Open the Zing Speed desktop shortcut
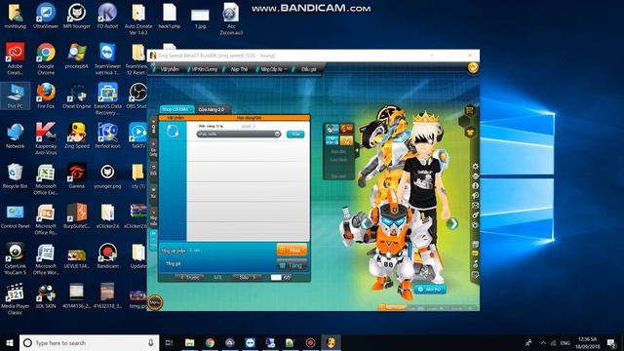This screenshot has height=351, width=624. (x=76, y=136)
